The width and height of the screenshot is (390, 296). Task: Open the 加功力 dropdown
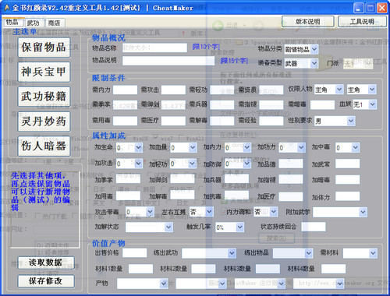point(292,148)
